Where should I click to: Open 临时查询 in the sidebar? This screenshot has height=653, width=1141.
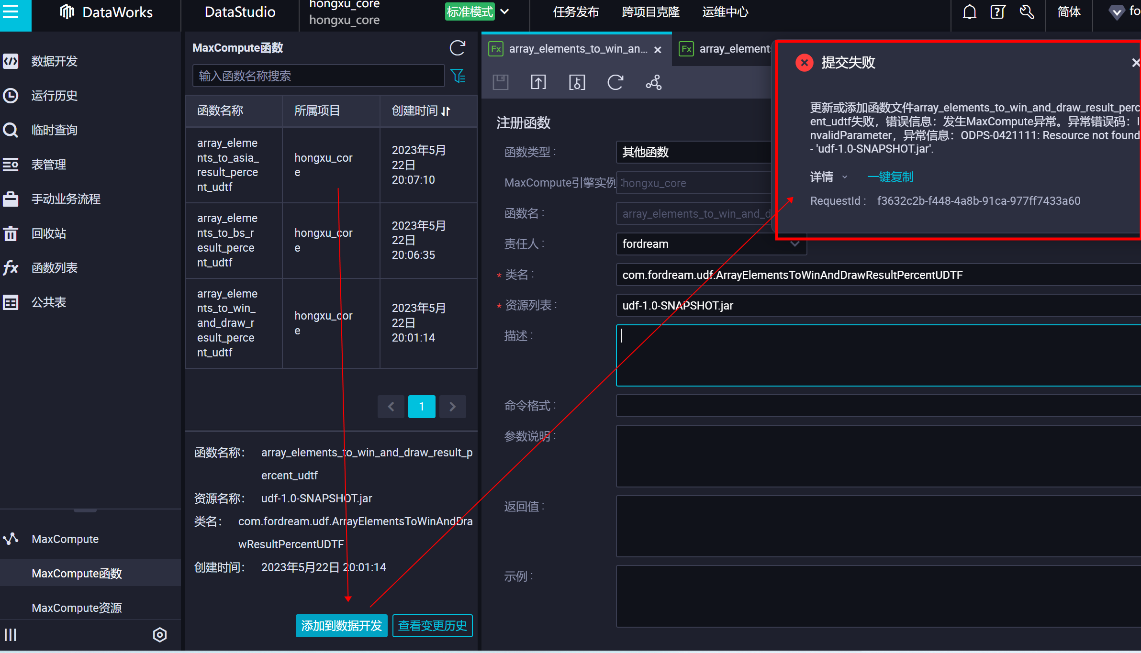click(x=54, y=130)
